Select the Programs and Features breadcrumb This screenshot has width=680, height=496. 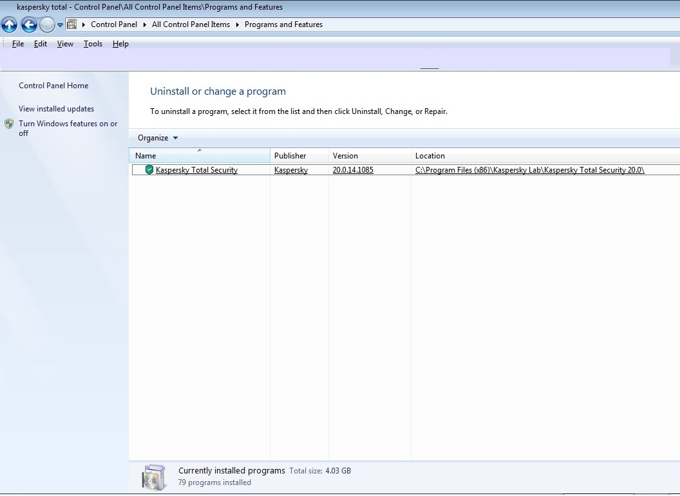click(283, 24)
